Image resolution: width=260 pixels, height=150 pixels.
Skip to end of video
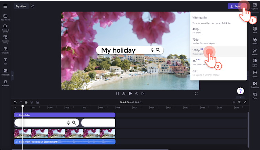(x=143, y=94)
